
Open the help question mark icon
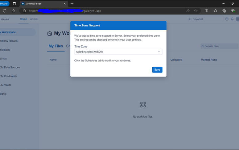point(227,19)
